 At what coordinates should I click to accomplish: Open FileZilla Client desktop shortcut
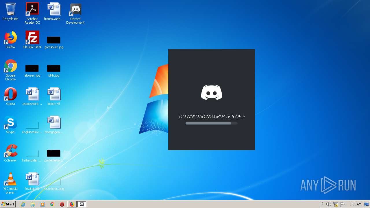click(x=32, y=40)
